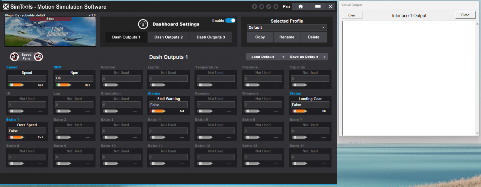Screen dimensions: 481x187
Task: Click the starburst icon in title bar
Action: point(262,7)
